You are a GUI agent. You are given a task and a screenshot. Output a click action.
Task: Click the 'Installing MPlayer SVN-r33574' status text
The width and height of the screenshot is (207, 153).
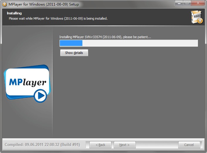105,37
